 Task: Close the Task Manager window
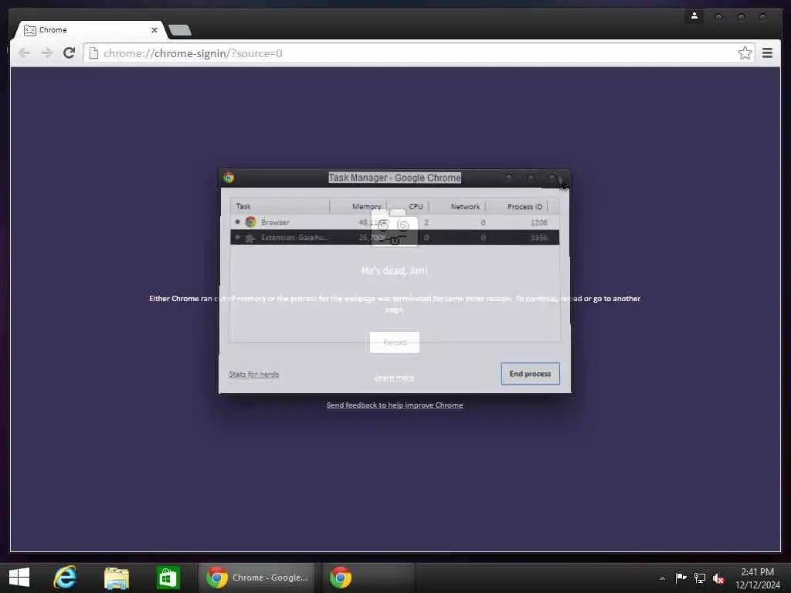point(552,178)
